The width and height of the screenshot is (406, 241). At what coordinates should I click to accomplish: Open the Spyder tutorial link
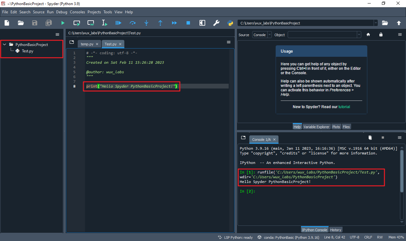tap(344, 107)
